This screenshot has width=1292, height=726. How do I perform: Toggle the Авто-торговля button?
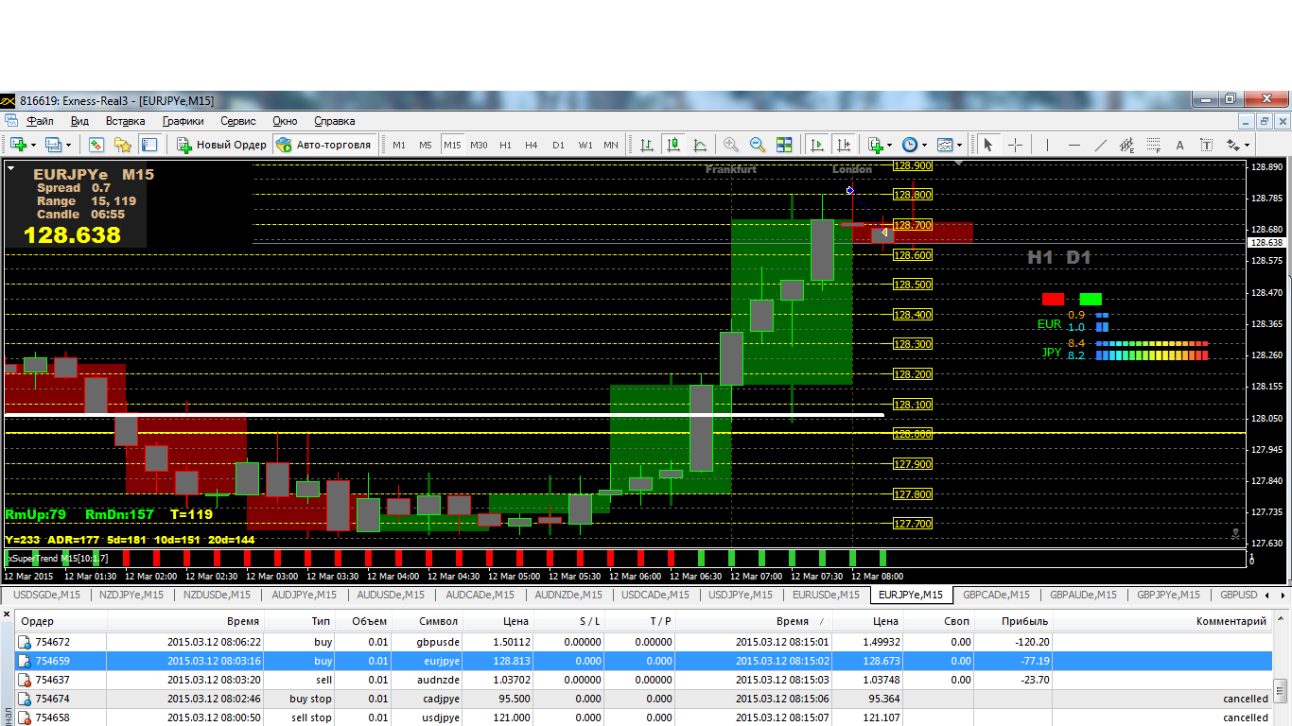(323, 145)
